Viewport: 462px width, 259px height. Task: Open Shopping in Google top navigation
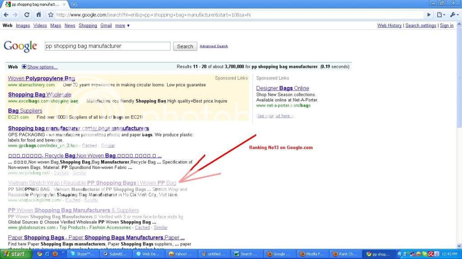point(88,26)
